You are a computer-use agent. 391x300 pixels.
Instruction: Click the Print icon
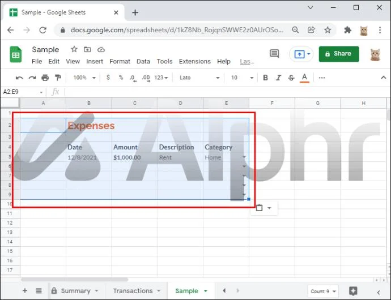45,78
